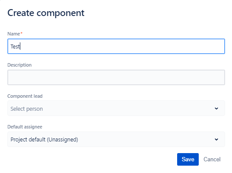
Task: Cancel the Create component dialog
Action: click(212, 159)
